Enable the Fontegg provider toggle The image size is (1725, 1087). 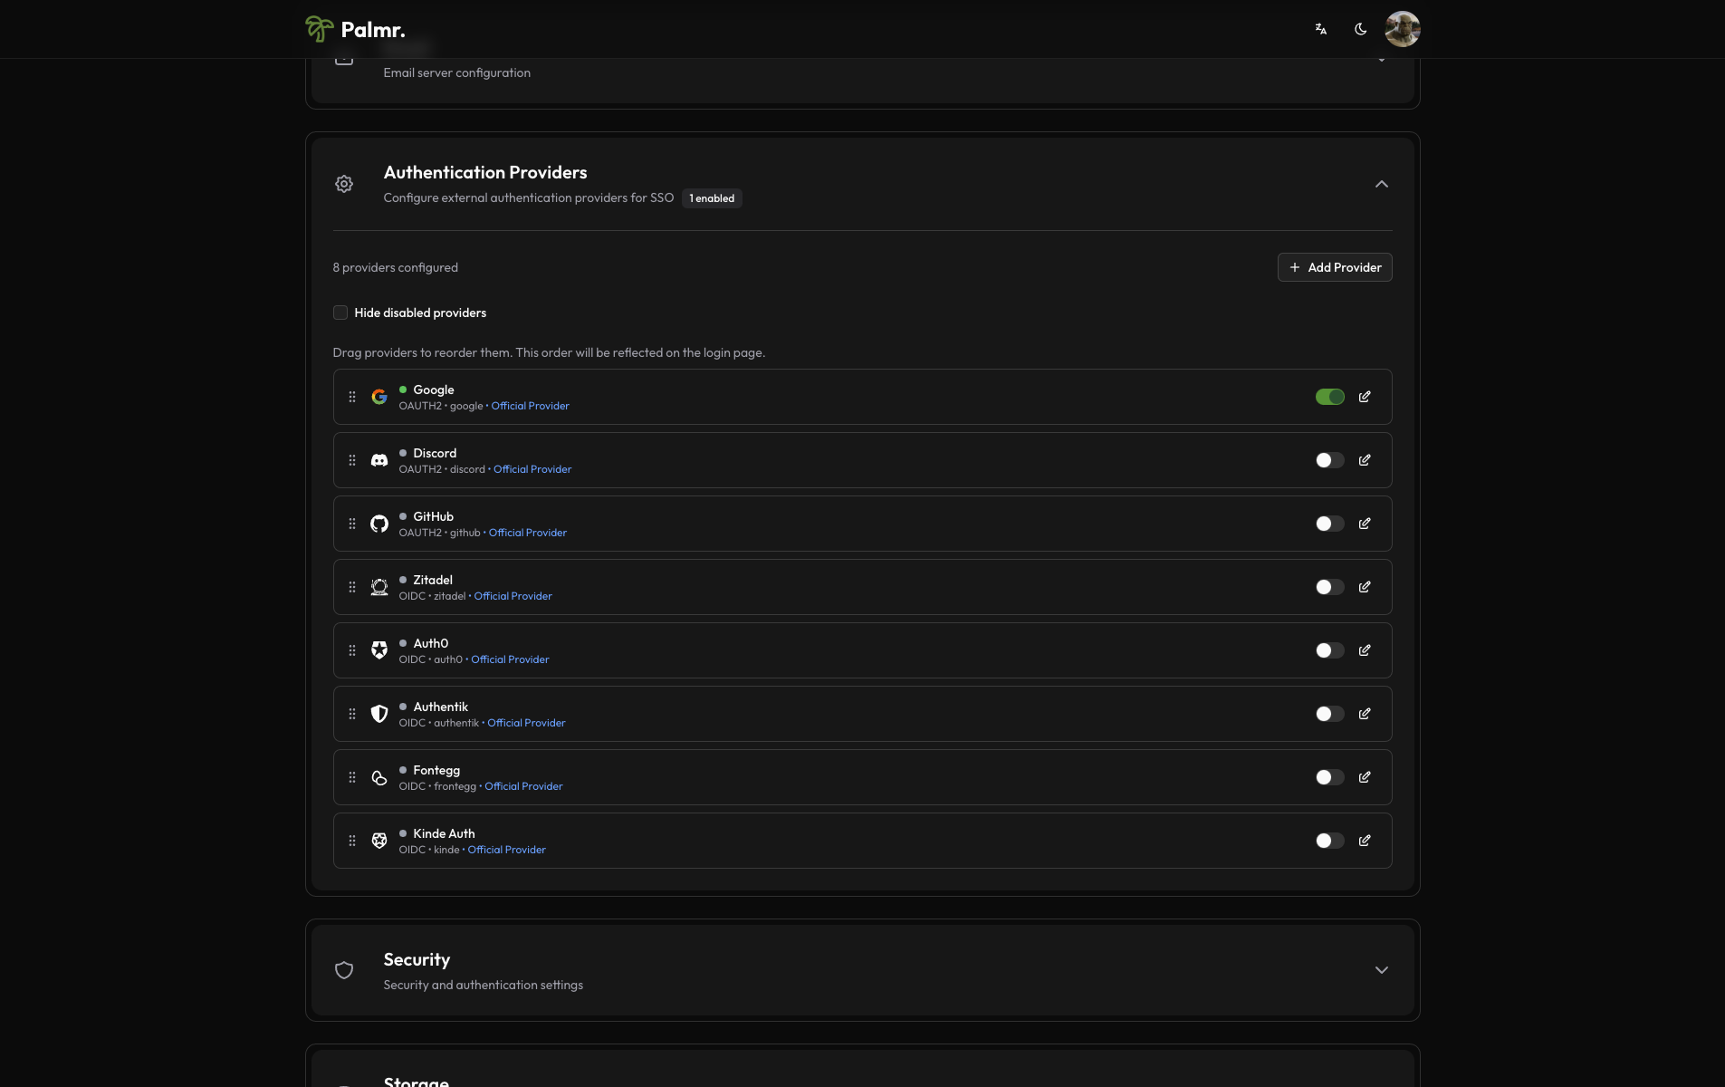click(1330, 777)
